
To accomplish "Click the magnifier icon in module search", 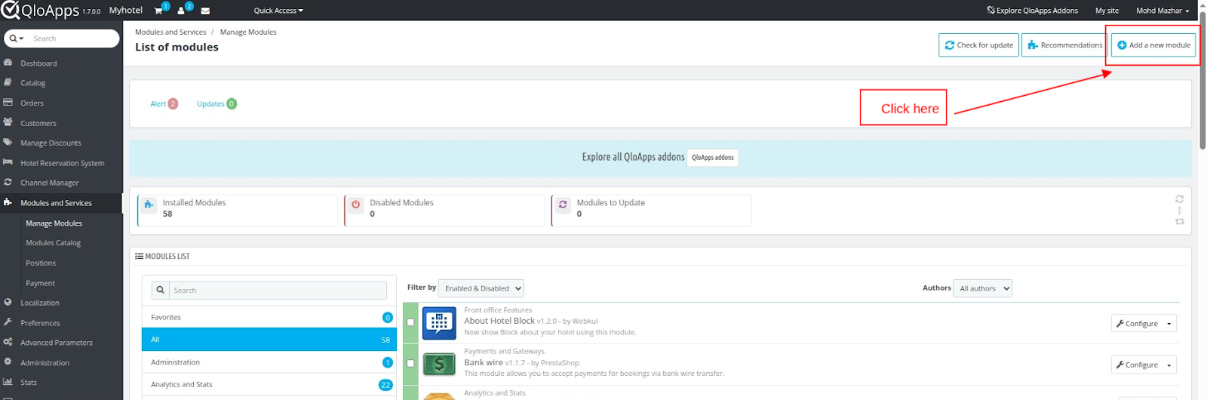I will [160, 290].
